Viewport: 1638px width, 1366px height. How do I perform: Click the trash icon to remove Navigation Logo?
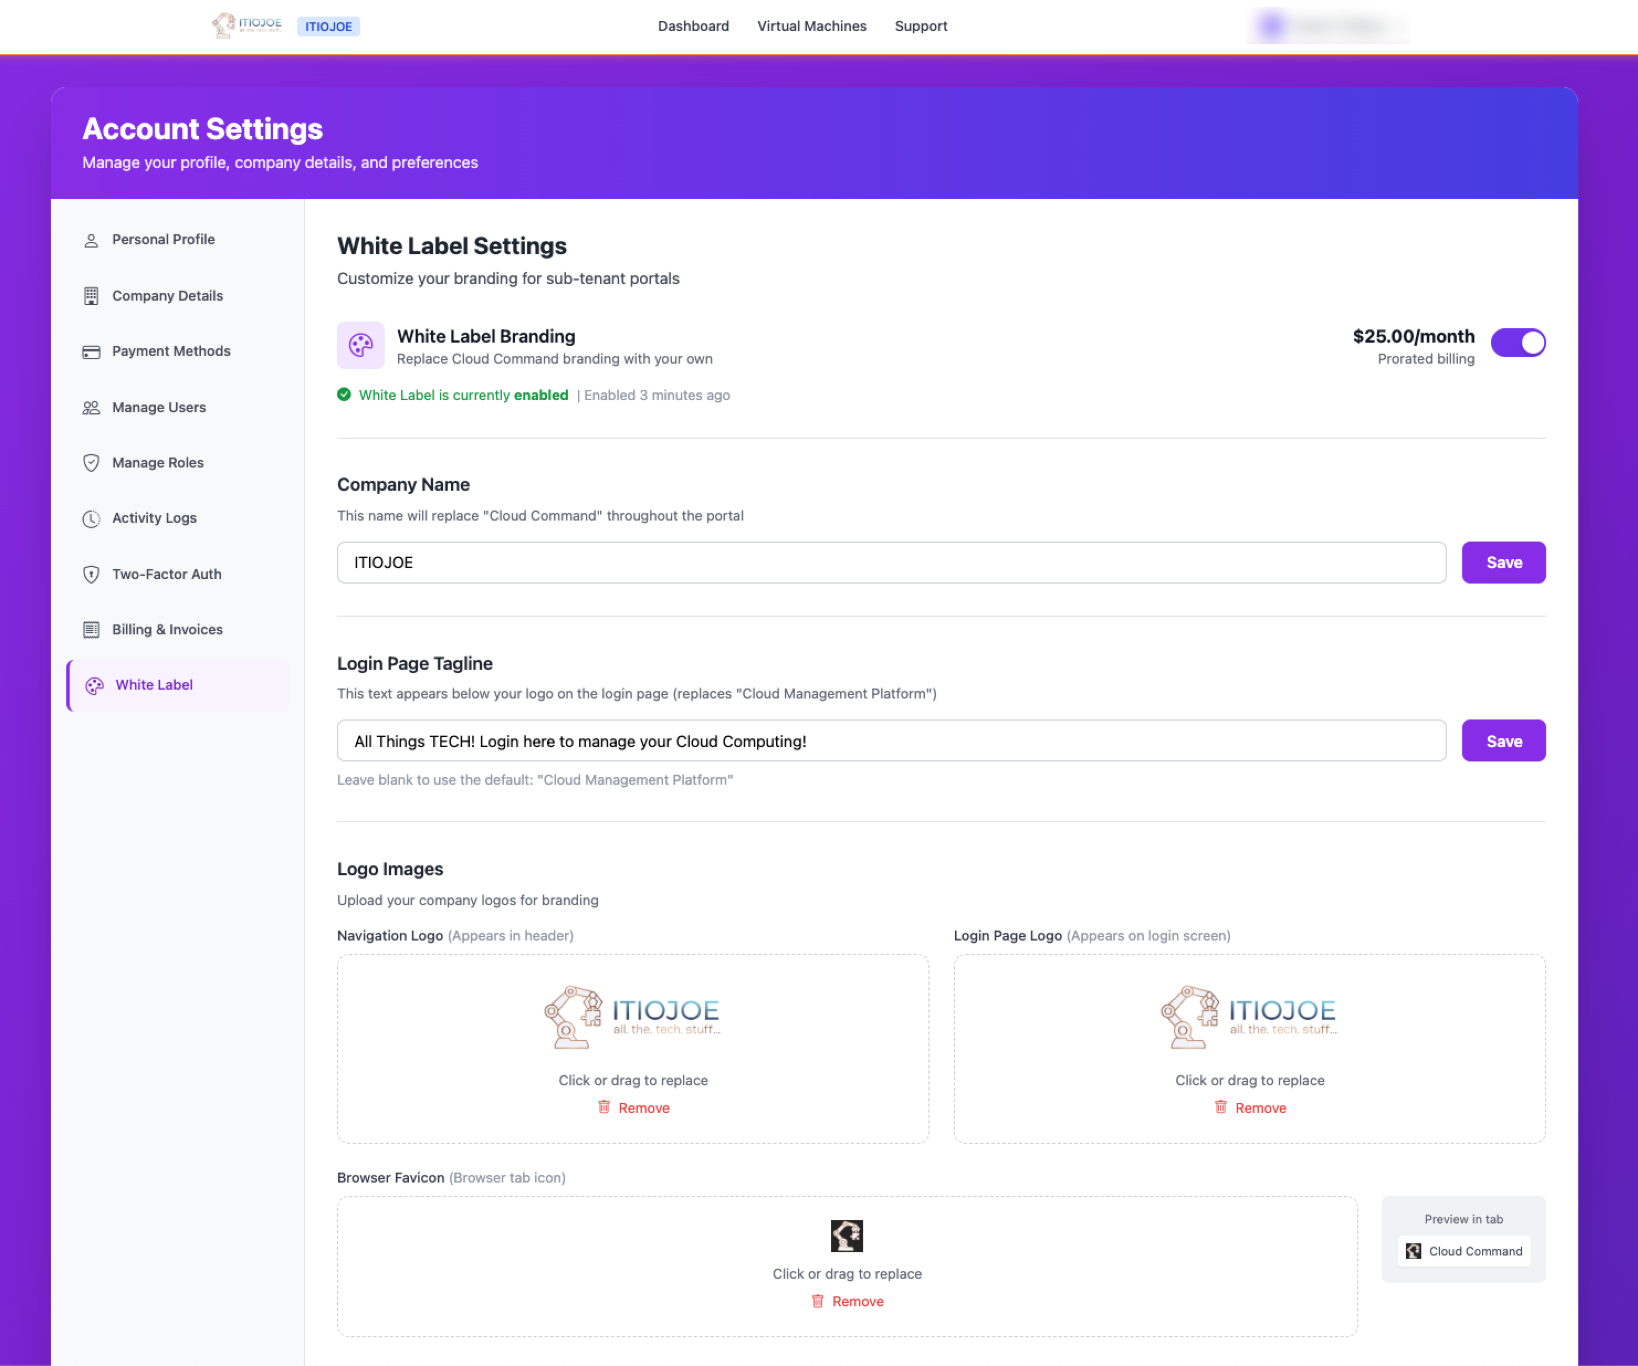(x=603, y=1107)
